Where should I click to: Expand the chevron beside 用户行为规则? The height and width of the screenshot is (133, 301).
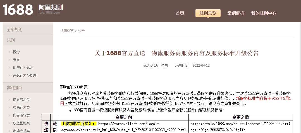tap(9, 68)
